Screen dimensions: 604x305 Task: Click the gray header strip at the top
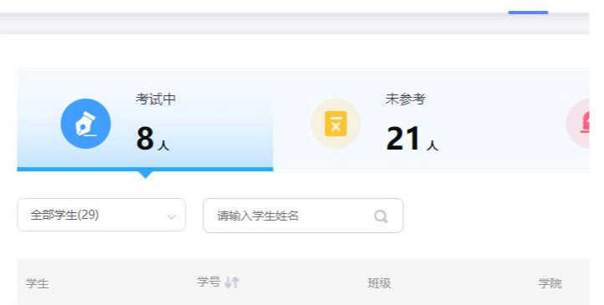294,23
